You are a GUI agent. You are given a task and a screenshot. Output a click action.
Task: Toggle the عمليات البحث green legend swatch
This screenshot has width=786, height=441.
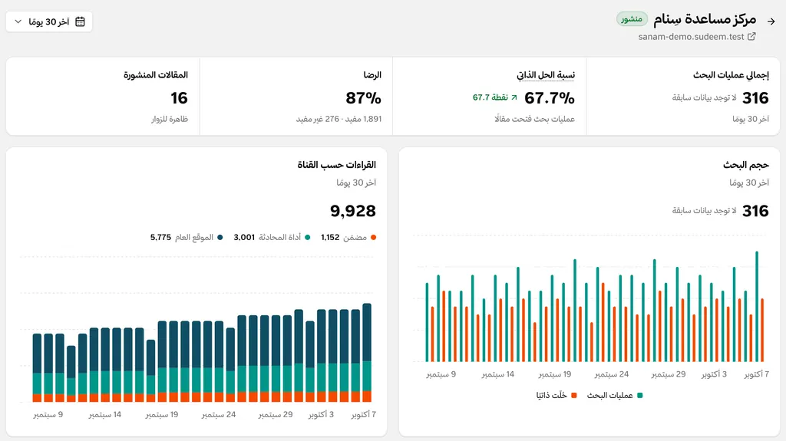pyautogui.click(x=639, y=396)
